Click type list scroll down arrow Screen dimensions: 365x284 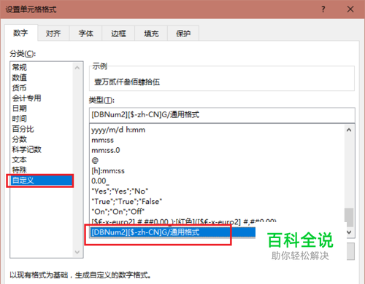349,232
